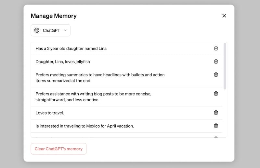Close the Manage Memory dialog
The height and width of the screenshot is (168, 260).
click(224, 16)
